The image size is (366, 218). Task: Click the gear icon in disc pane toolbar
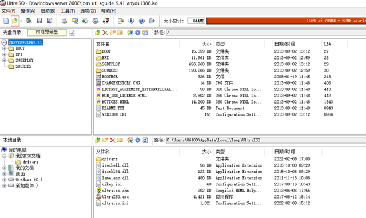(x=137, y=33)
